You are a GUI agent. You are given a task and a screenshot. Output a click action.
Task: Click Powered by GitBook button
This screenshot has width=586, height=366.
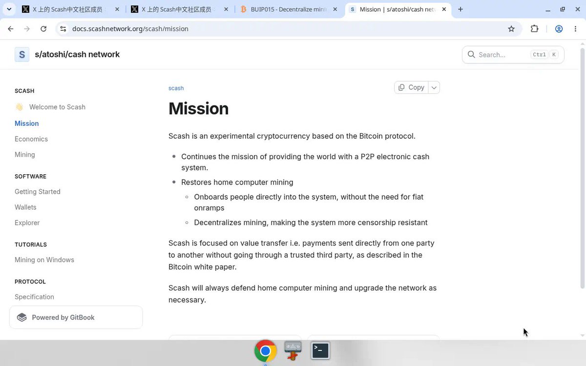76,318
